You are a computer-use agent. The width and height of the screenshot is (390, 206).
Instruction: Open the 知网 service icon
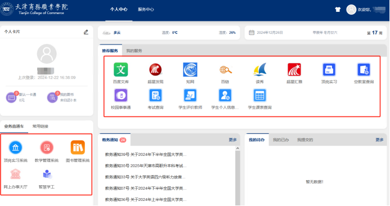pos(190,70)
